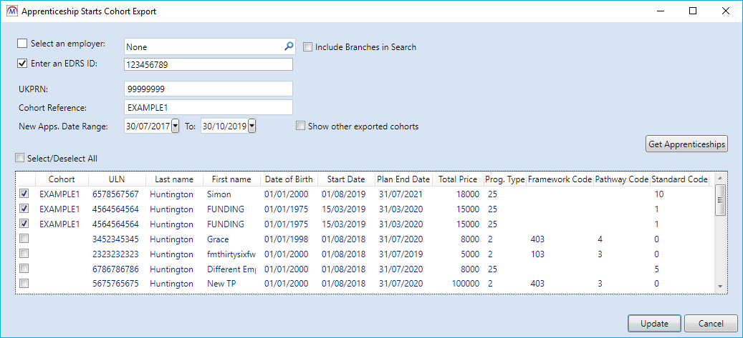This screenshot has height=338, width=743.
Task: Toggle the Select/Deselect All checkbox
Action: [19, 158]
